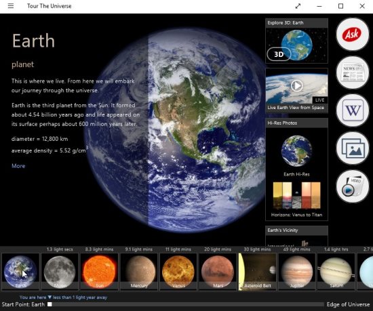The image size is (373, 311).
Task: Select the Moon thumbnail
Action: pyautogui.click(x=60, y=272)
